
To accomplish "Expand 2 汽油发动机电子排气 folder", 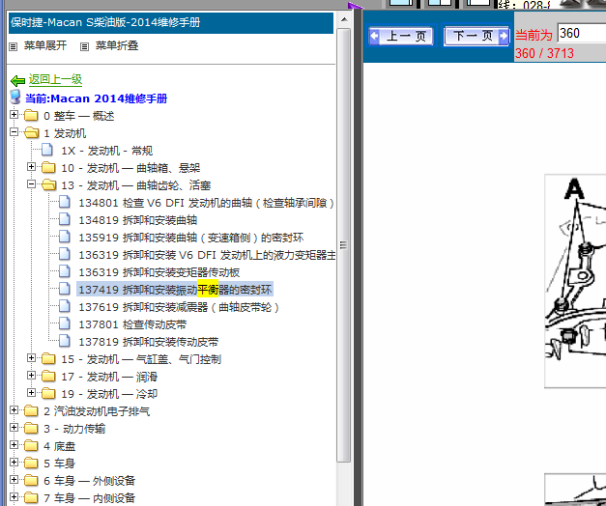I will tap(14, 410).
